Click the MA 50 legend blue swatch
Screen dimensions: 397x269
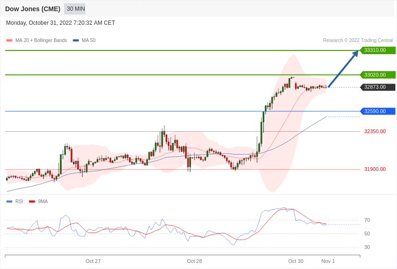[x=76, y=41]
